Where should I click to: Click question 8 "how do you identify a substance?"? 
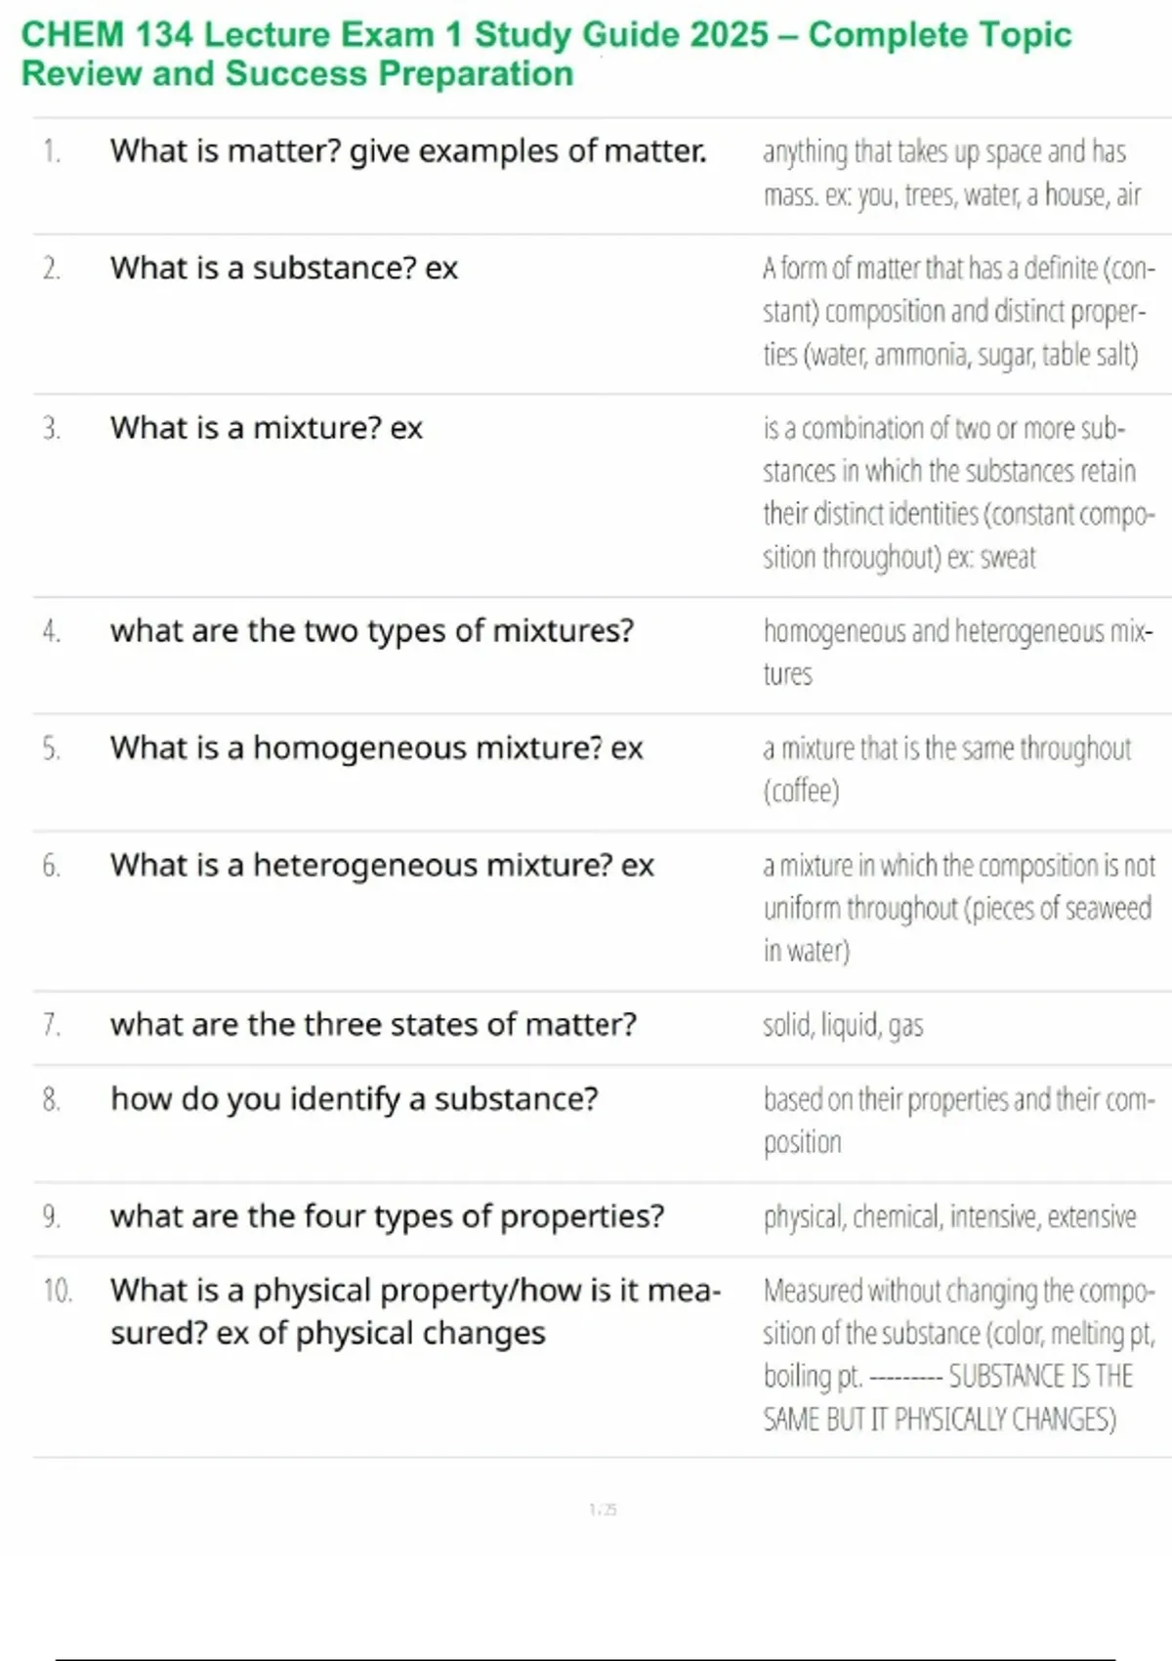(x=354, y=1099)
